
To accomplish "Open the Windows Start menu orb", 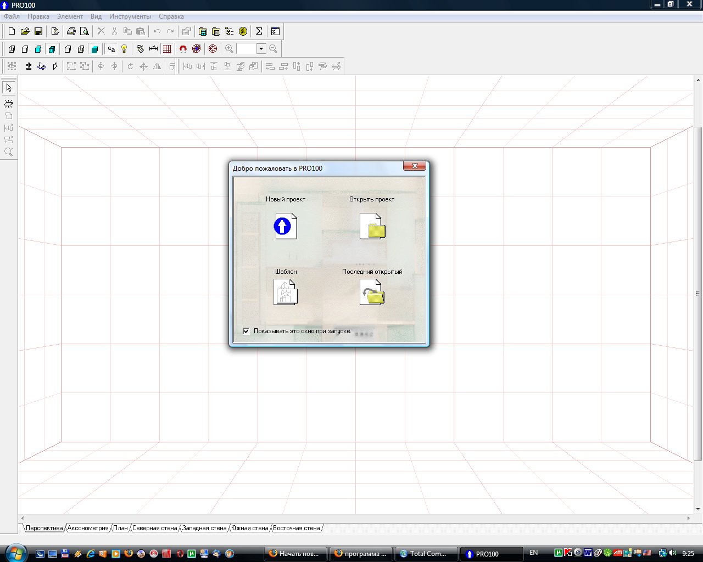I will pyautogui.click(x=15, y=553).
